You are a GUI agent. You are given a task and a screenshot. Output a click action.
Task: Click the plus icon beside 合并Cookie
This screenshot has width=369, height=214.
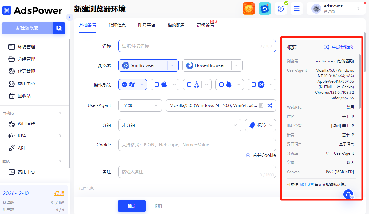click(248, 155)
